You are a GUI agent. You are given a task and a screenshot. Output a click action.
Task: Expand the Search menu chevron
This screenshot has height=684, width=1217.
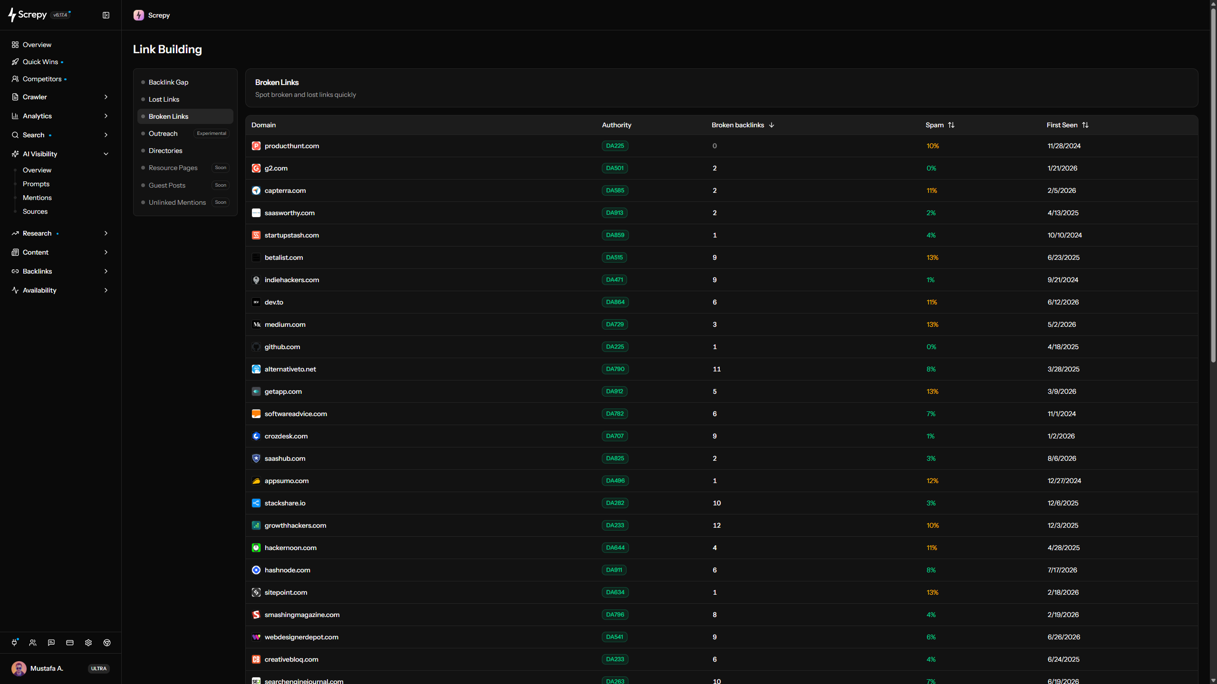(x=106, y=135)
